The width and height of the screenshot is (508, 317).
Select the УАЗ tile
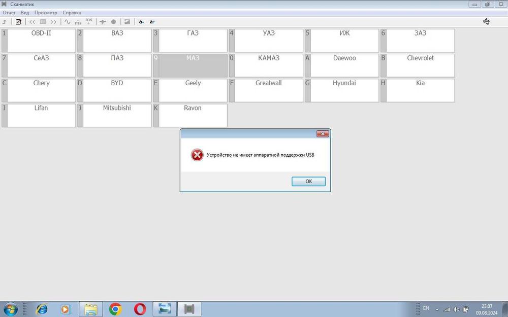click(266, 41)
